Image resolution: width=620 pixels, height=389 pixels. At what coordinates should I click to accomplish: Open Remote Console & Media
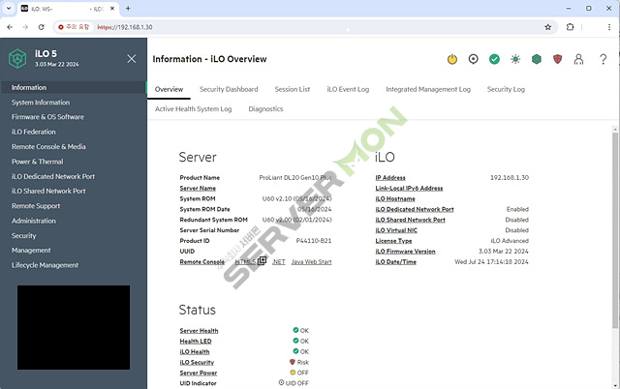(x=48, y=146)
